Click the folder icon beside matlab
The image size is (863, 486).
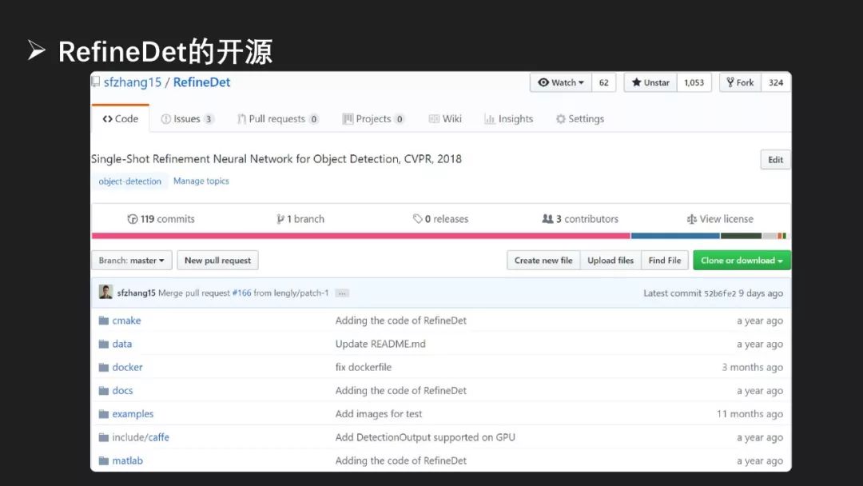click(103, 460)
